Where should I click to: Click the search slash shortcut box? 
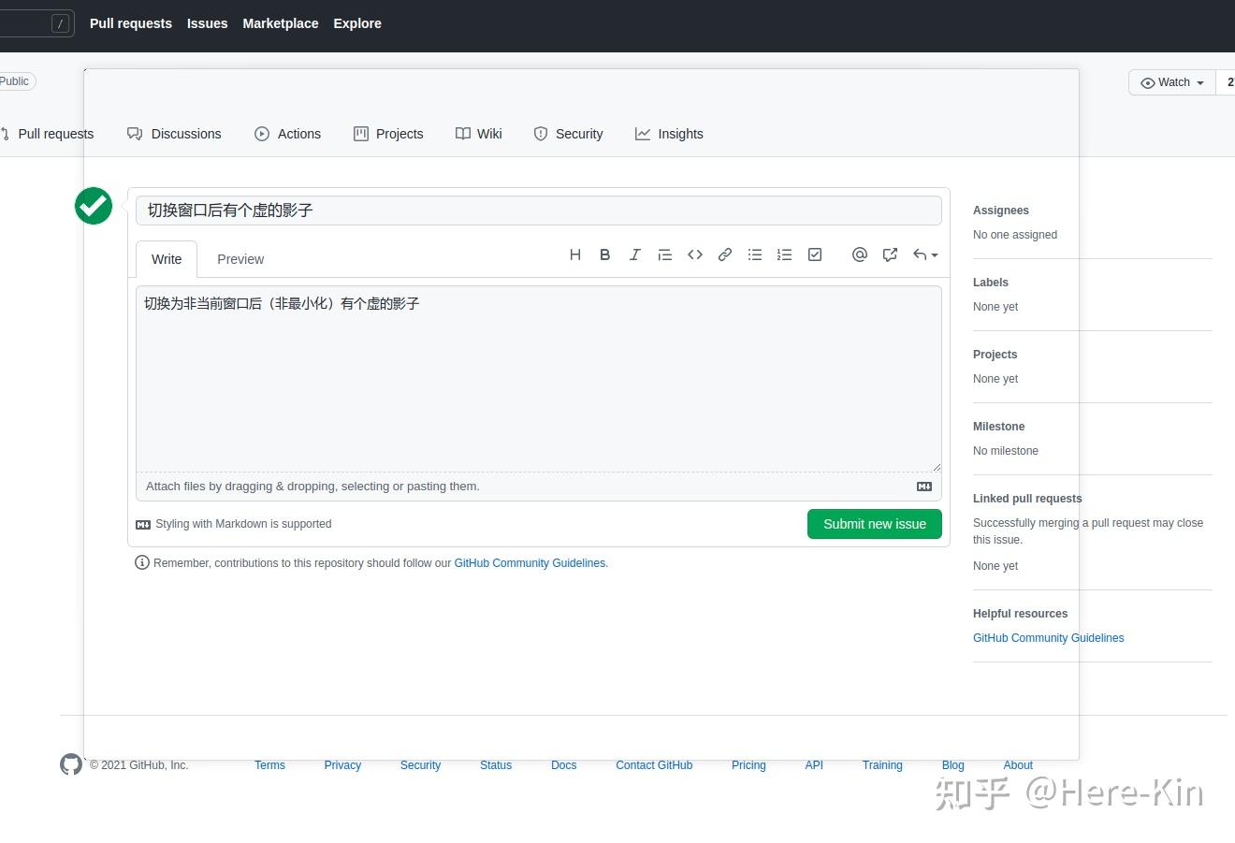pos(37,22)
